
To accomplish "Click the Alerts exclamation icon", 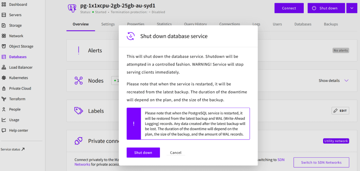I will (79, 50).
